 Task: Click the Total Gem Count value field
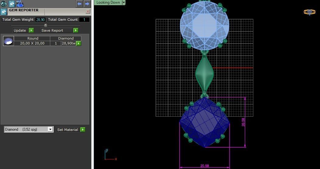[84, 19]
